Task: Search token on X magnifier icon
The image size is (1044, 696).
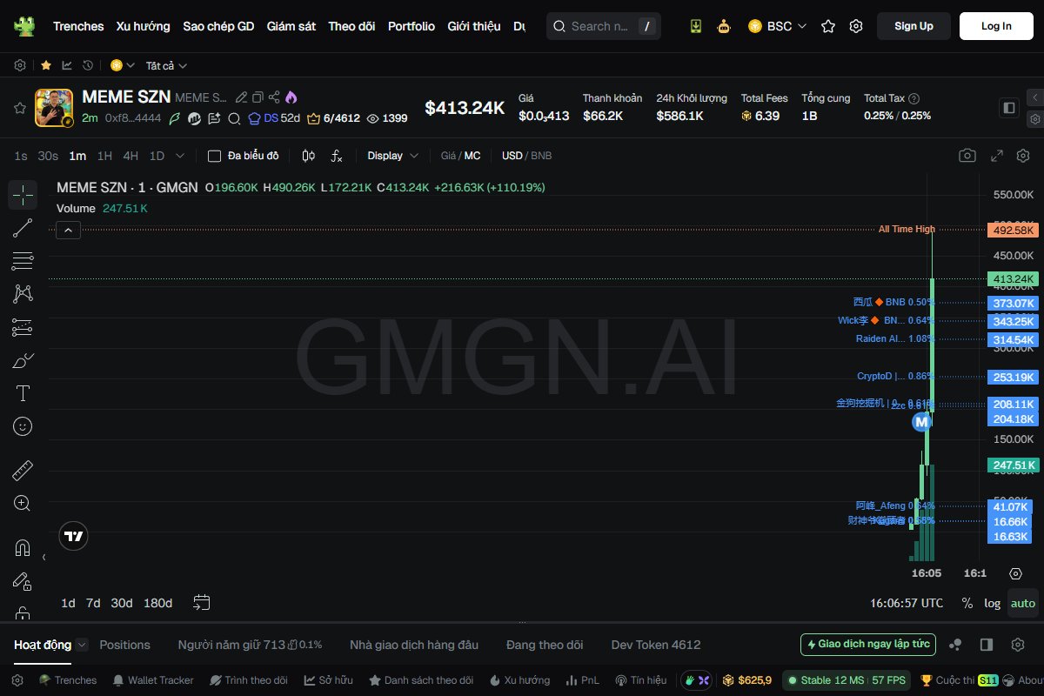Action: 233,118
